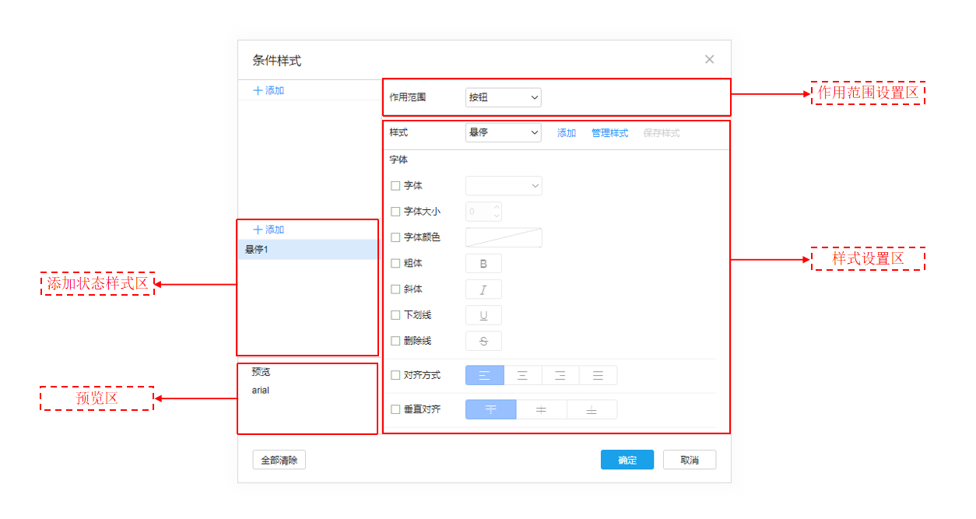This screenshot has height=519, width=976.
Task: Select the left alignment icon
Action: (484, 374)
